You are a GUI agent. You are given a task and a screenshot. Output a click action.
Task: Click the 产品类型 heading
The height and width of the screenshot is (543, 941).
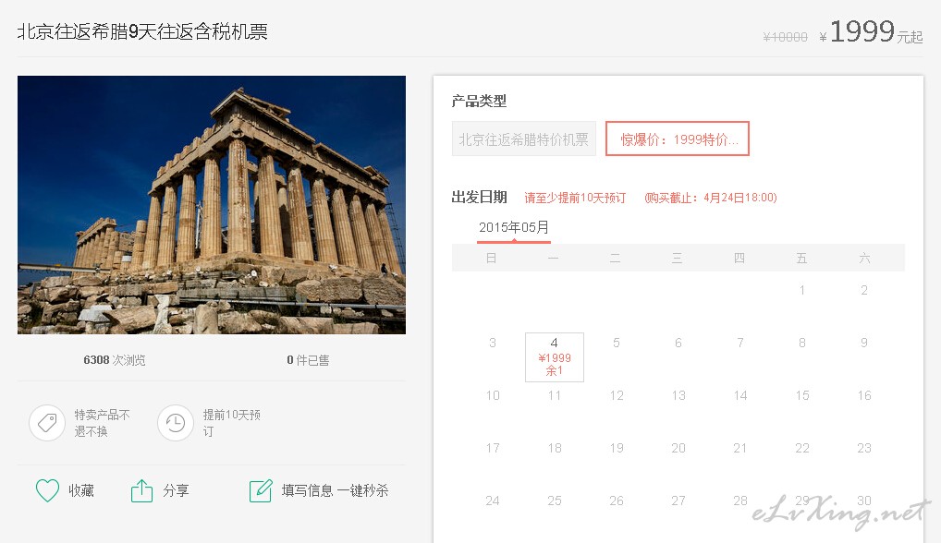click(x=479, y=102)
